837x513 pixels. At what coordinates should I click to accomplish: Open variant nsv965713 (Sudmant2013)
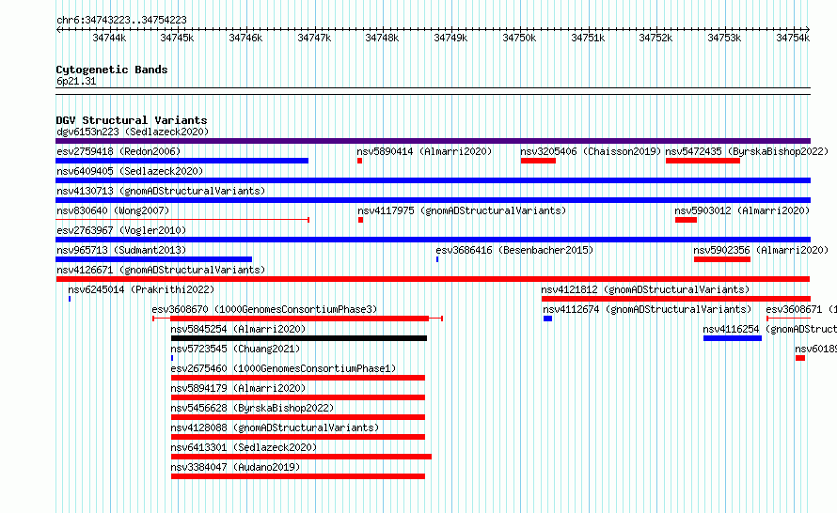coord(121,250)
